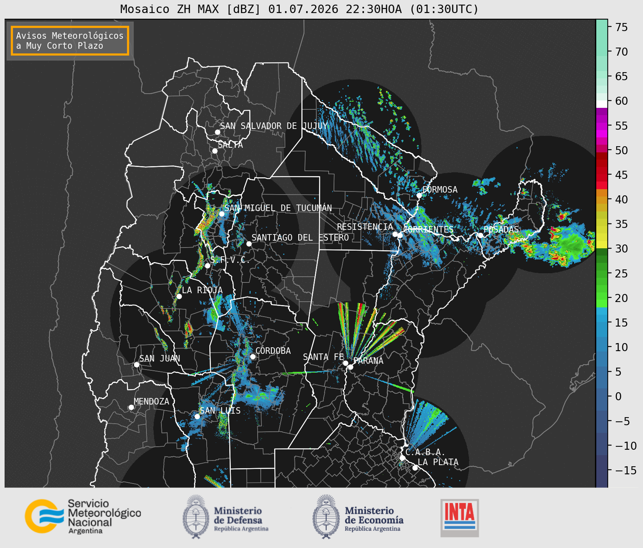Click the Posadas city marker dot

[480, 235]
